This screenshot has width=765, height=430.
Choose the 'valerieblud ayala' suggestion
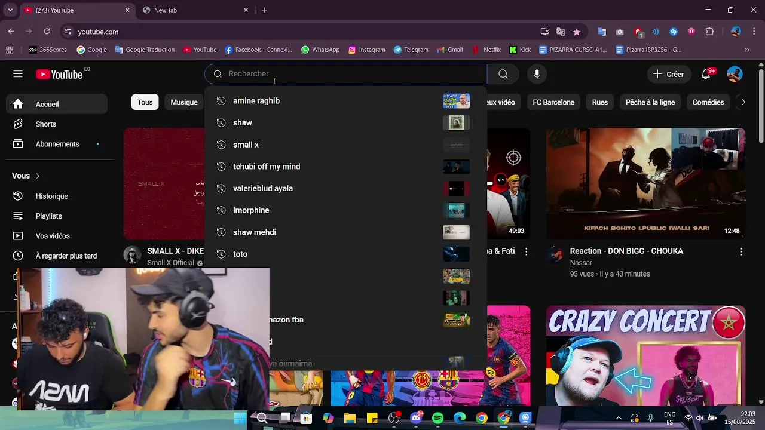[346, 189]
